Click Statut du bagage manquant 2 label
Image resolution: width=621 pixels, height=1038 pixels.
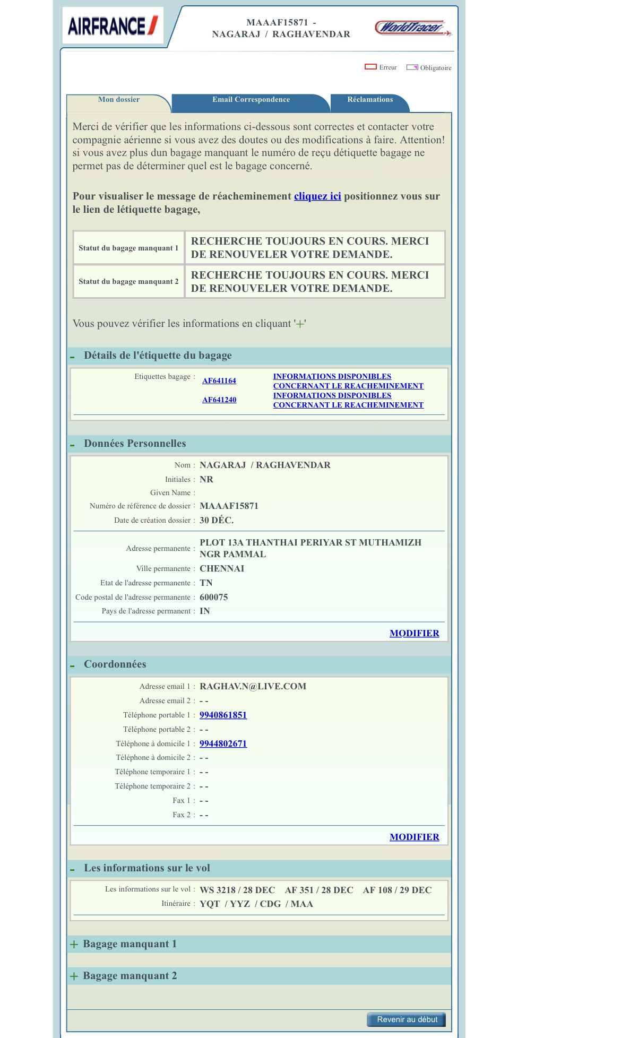click(x=128, y=281)
